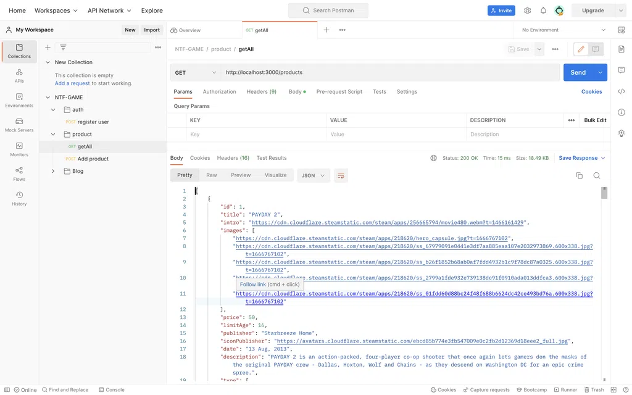Send the request with the Send button
The image size is (632, 395).
578,73
